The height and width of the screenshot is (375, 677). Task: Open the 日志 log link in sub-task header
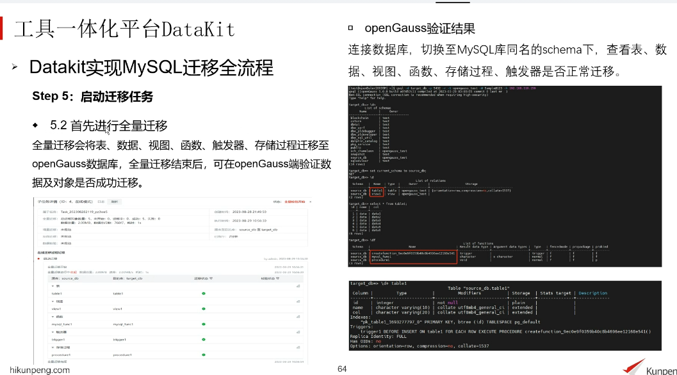point(101,202)
